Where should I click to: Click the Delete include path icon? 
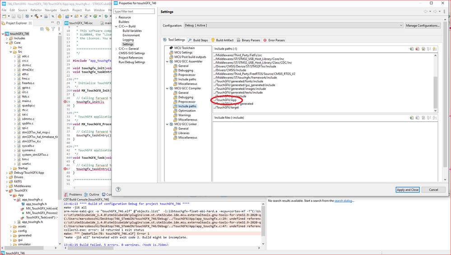point(417,49)
